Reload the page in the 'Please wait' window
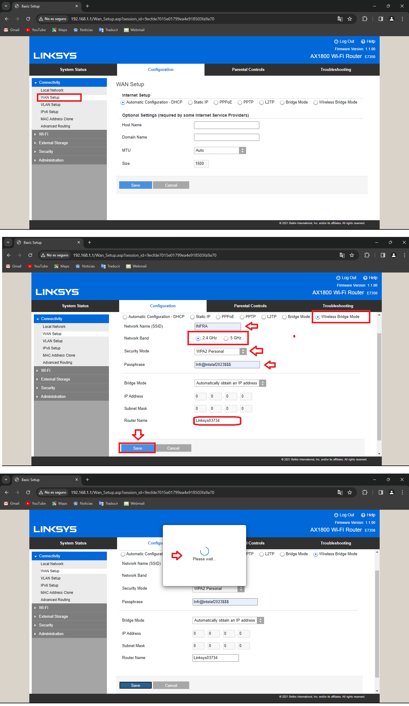Image resolution: width=409 pixels, height=706 pixels. (28, 492)
